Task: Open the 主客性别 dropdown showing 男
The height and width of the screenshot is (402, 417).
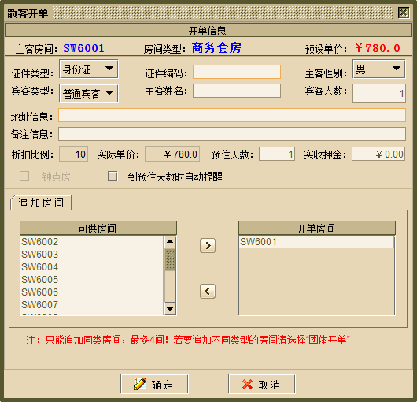Action: (379, 69)
